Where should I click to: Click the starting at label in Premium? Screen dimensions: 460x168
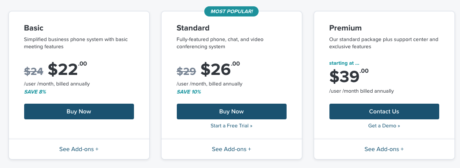click(x=344, y=63)
